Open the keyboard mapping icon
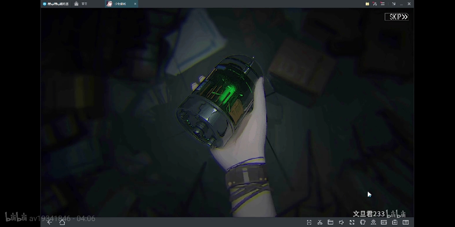455x227 pixels. (x=406, y=222)
